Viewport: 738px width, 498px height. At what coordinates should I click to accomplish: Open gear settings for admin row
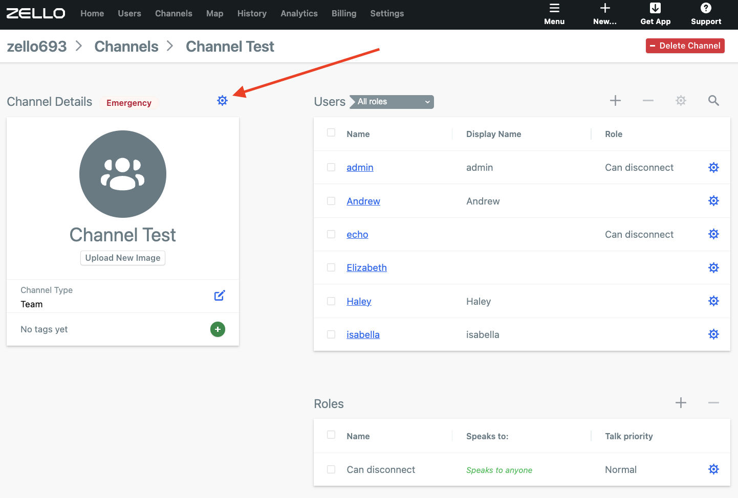pos(713,167)
